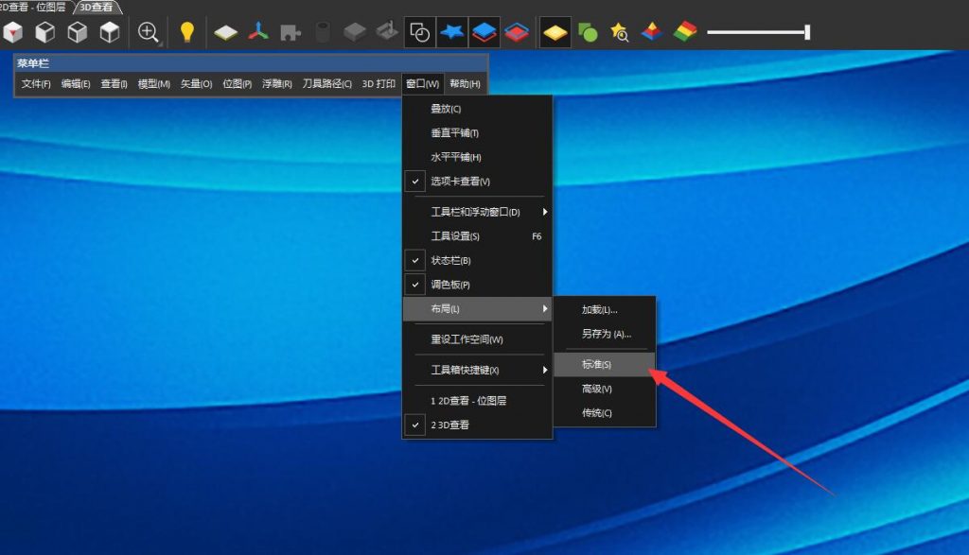Image resolution: width=969 pixels, height=555 pixels.
Task: Uncheck the 调色板(P) option
Action: (x=477, y=285)
